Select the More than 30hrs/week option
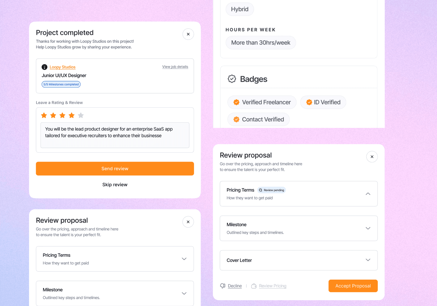This screenshot has width=437, height=306. (x=260, y=43)
